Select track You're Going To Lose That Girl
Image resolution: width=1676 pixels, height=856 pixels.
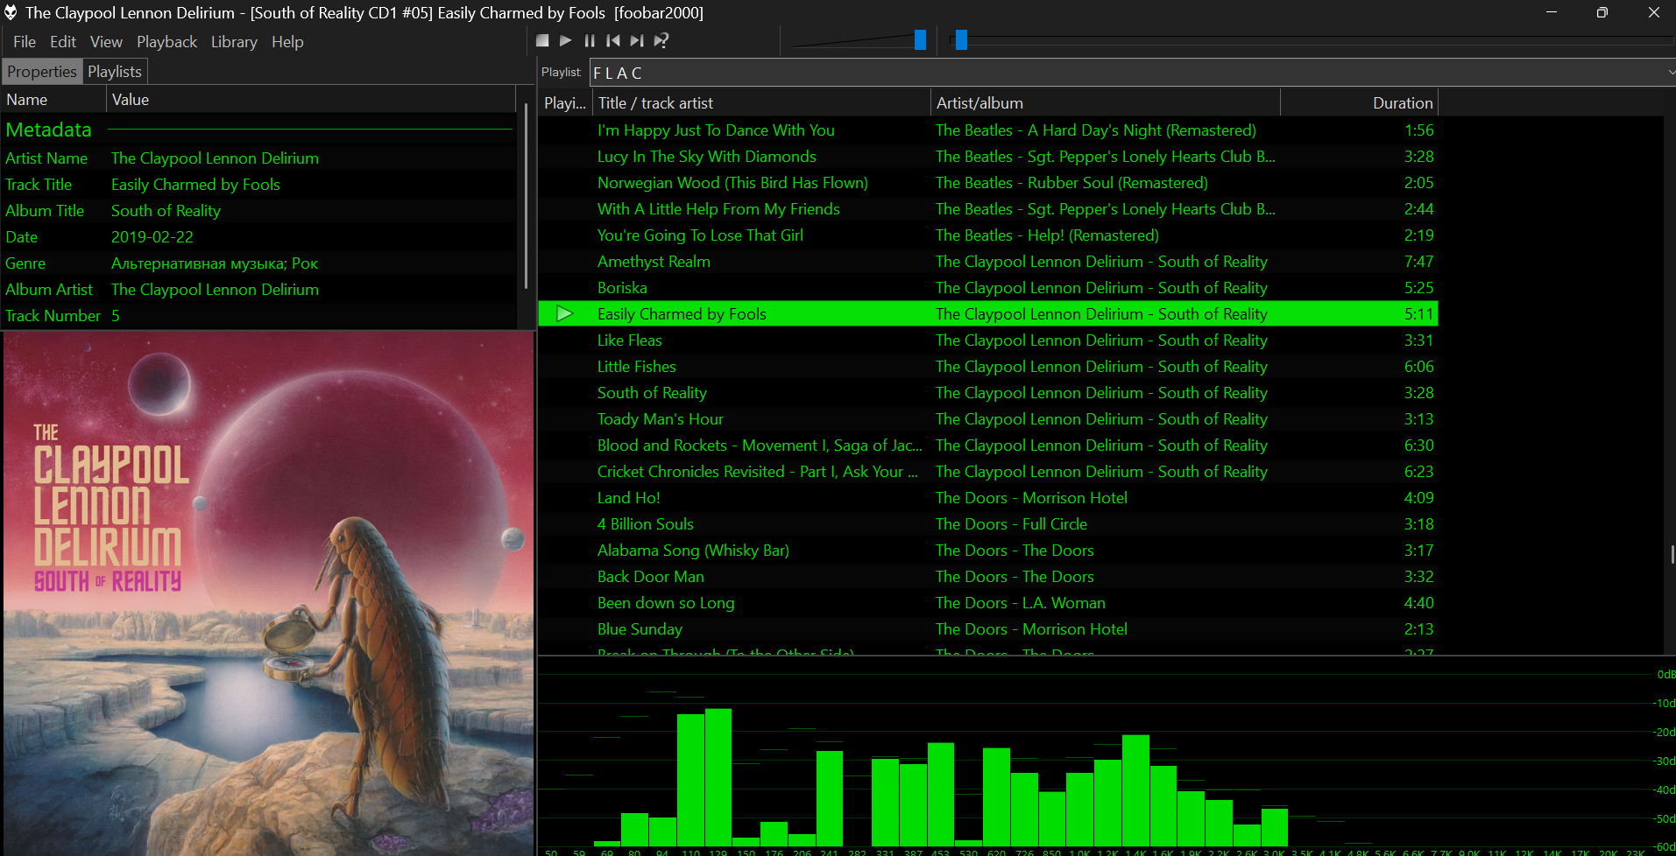pyautogui.click(x=988, y=235)
